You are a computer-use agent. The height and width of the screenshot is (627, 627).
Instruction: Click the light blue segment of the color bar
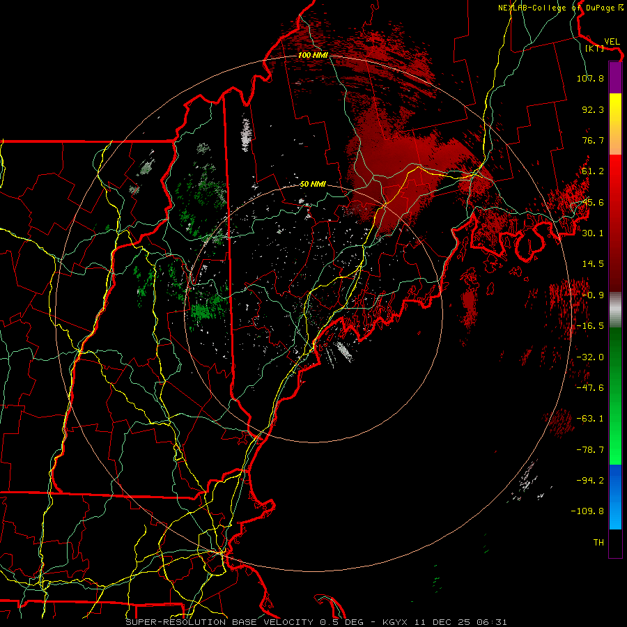coord(615,514)
